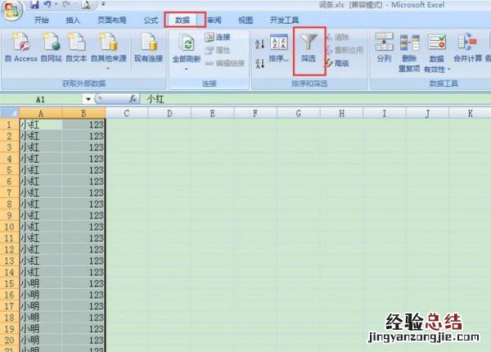Open the Connections (连接) button
This screenshot has width=491, height=352.
click(218, 37)
